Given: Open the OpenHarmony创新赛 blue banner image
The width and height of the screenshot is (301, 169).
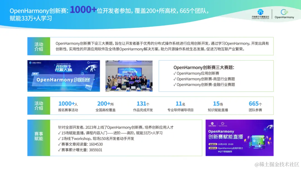Looking at the screenshot, I should (x=64, y=76).
